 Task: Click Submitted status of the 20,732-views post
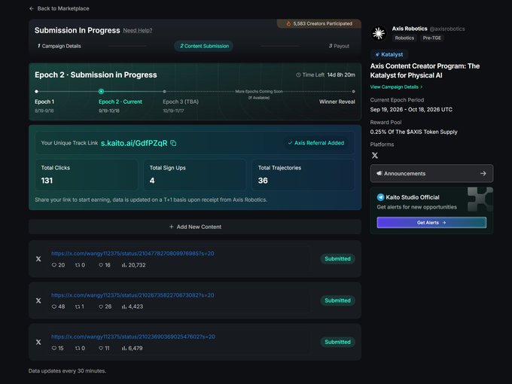pyautogui.click(x=337, y=258)
